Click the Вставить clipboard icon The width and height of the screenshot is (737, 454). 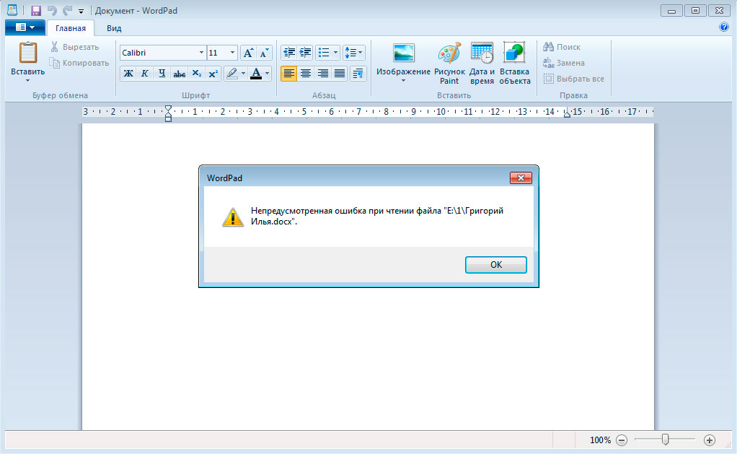point(27,53)
